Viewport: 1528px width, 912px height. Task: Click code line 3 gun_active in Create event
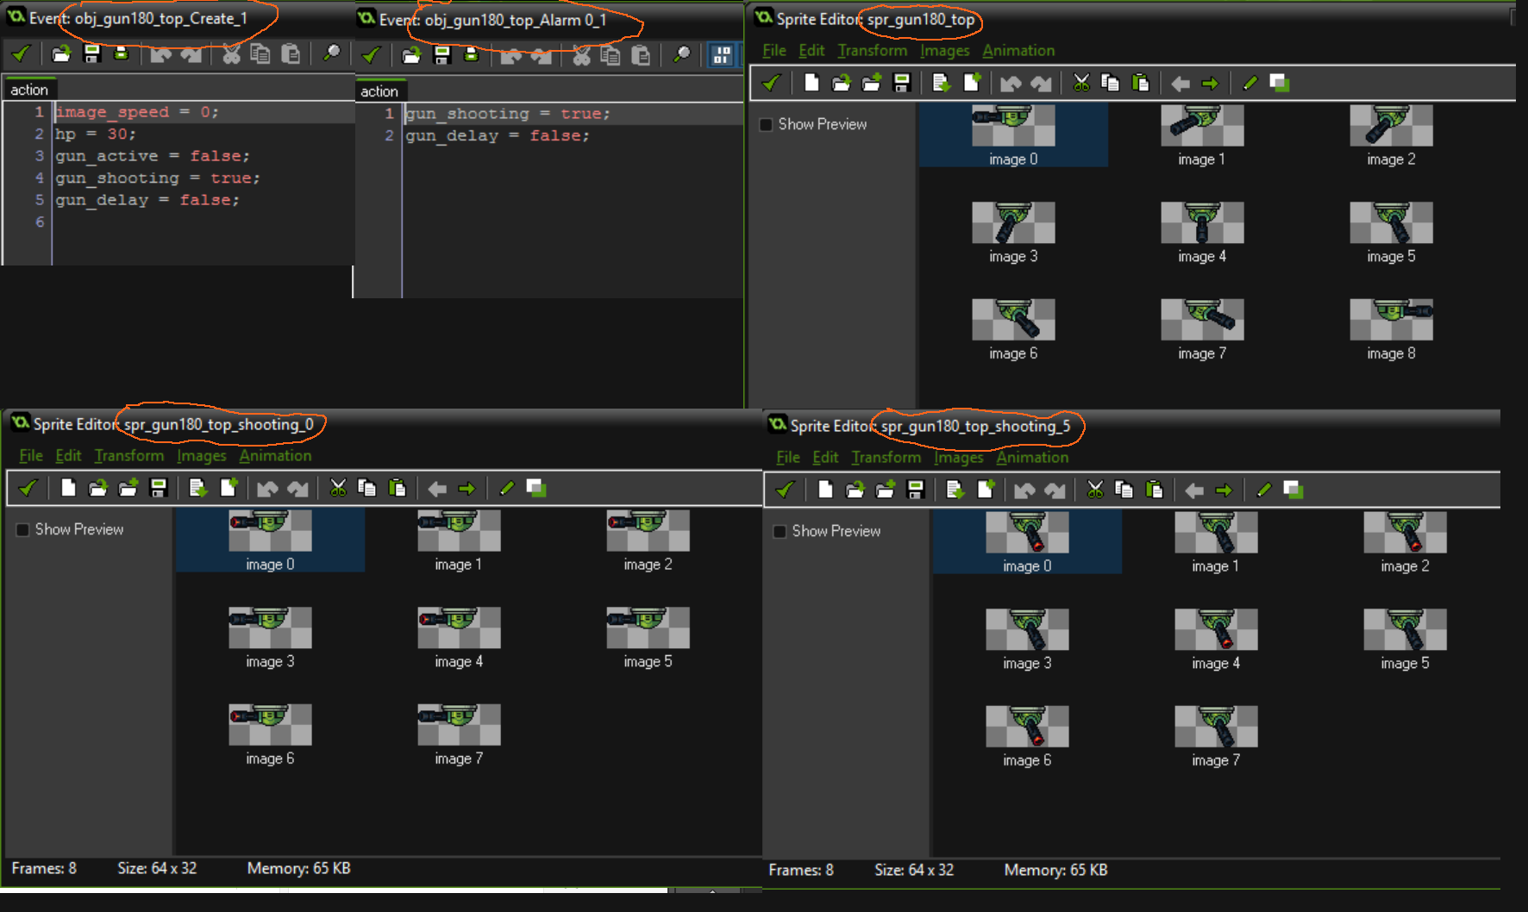click(x=152, y=156)
